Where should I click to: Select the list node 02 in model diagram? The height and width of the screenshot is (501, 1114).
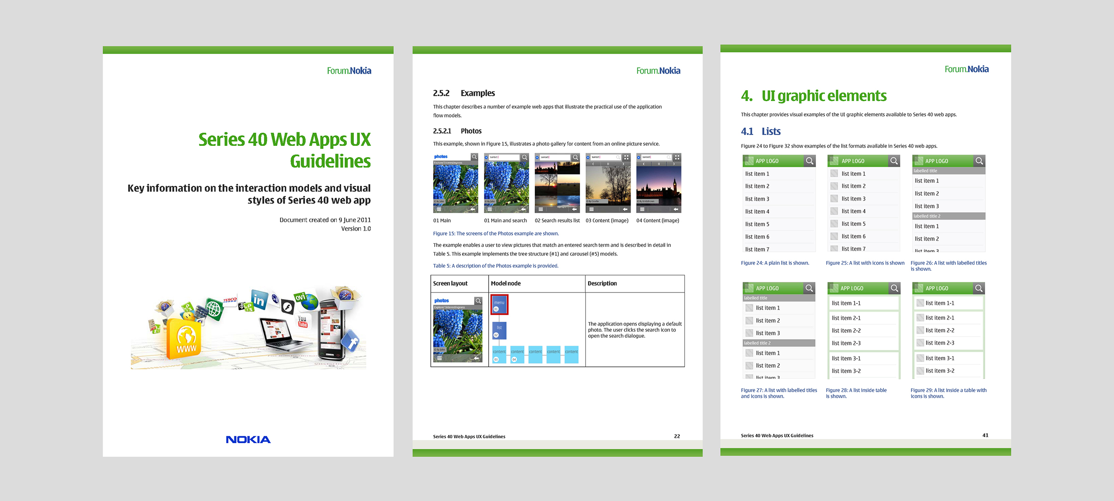point(499,330)
